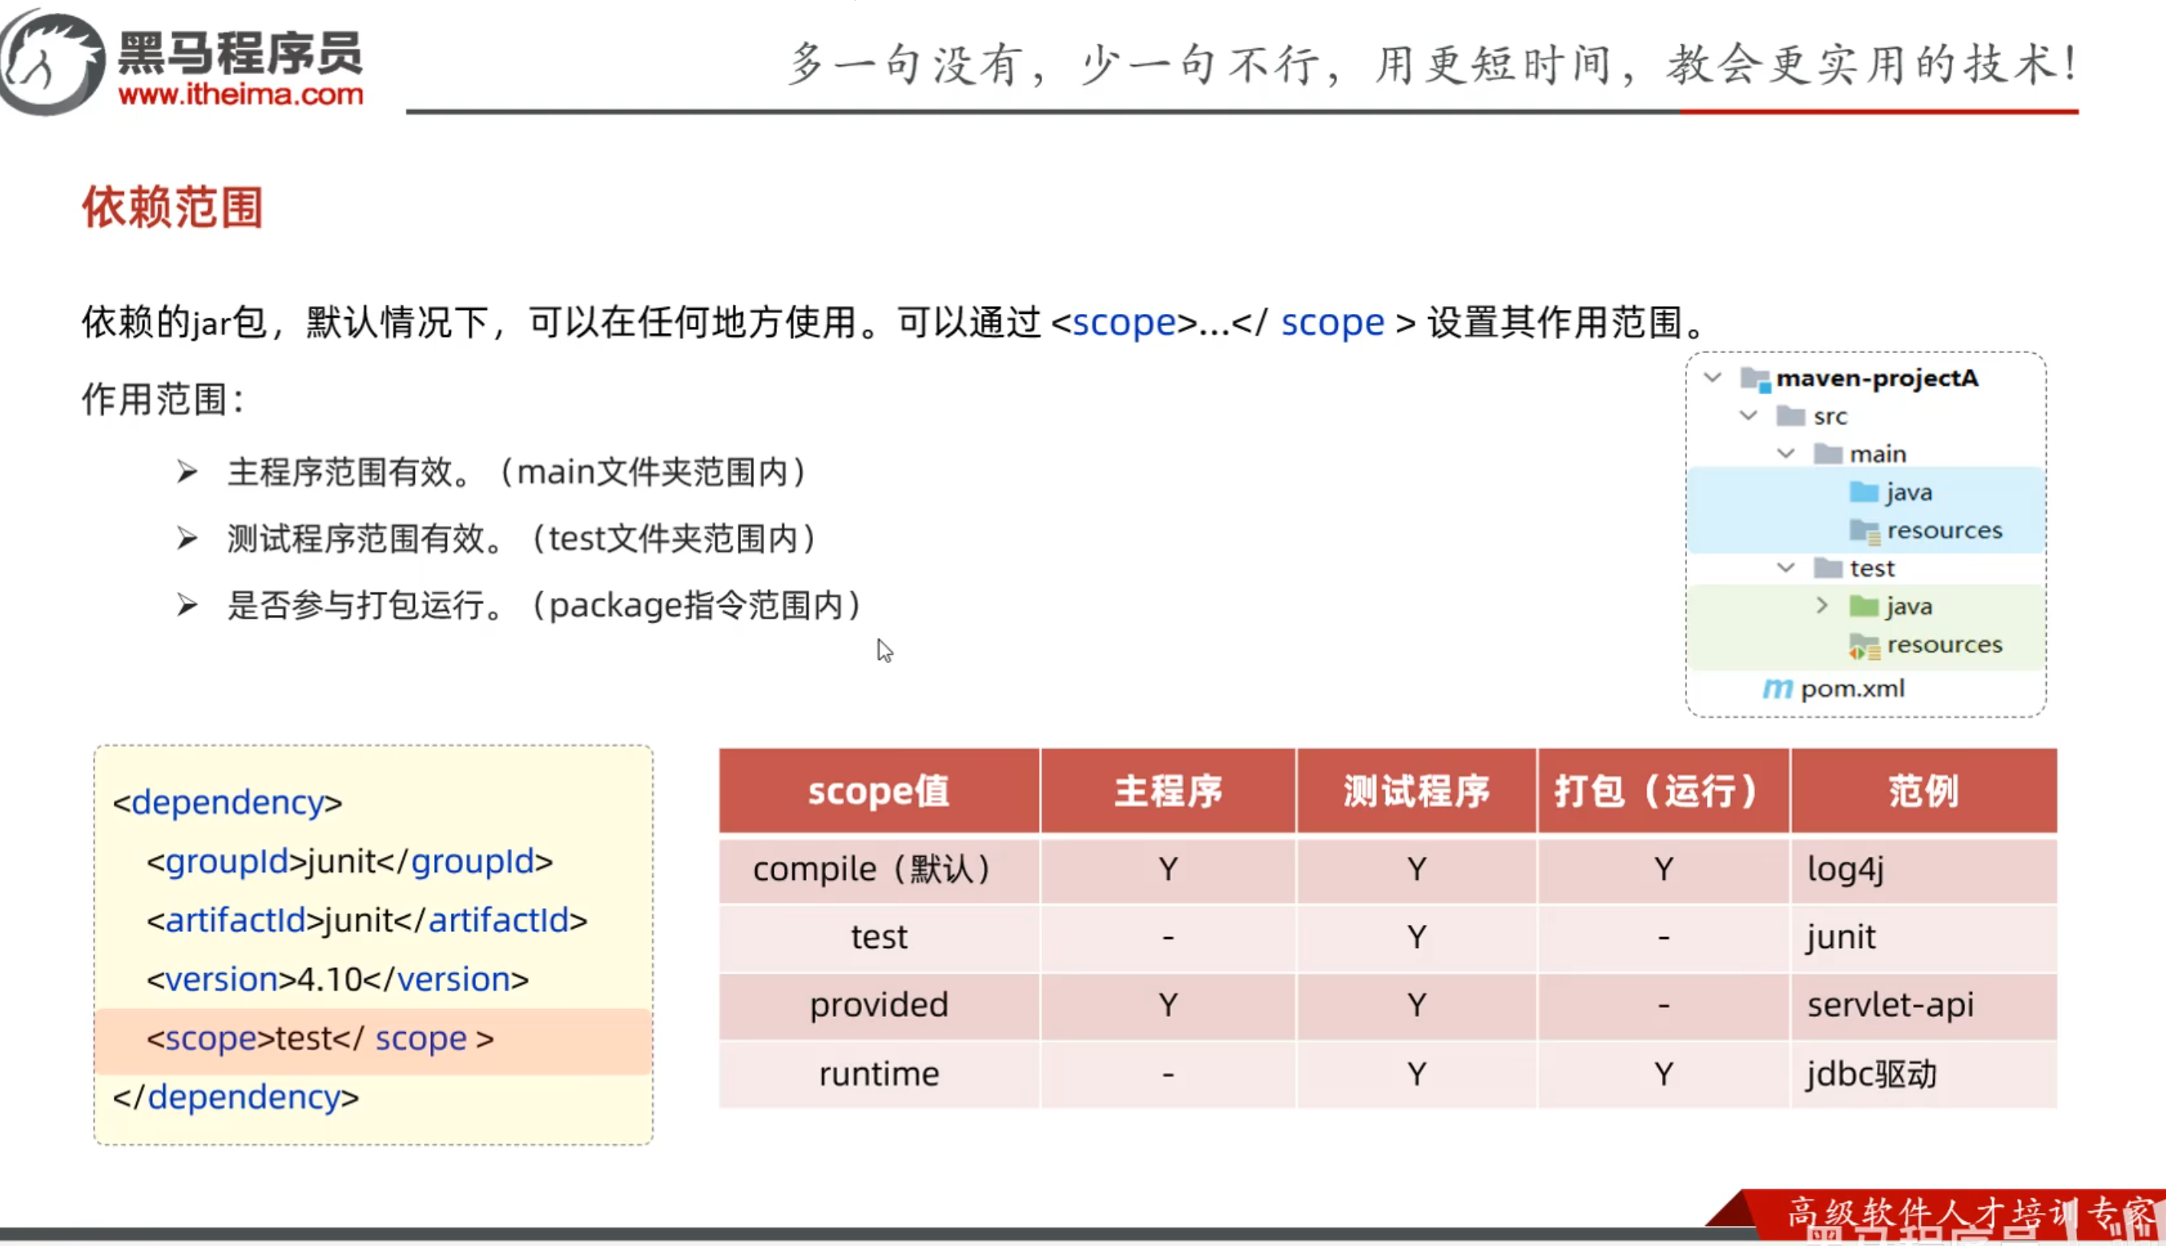Screen dimensions: 2166x1246
Task: Open the www.itheima.com link
Action: point(240,94)
